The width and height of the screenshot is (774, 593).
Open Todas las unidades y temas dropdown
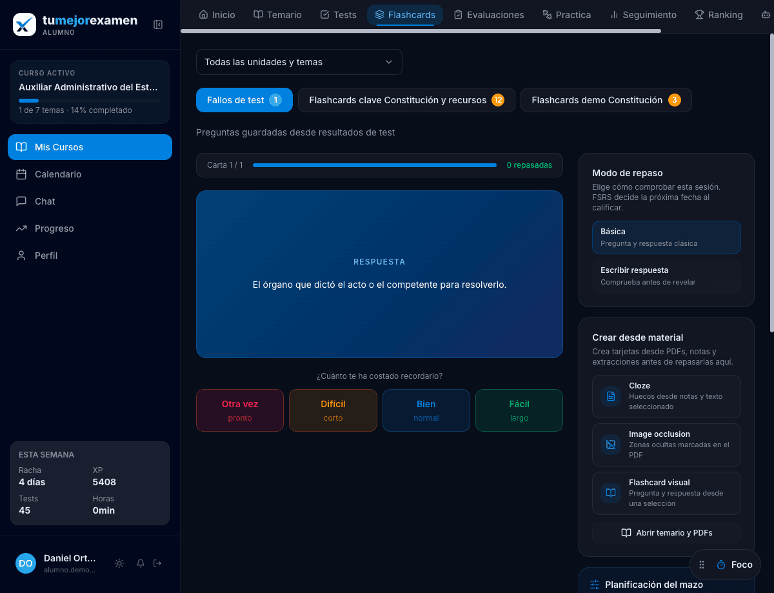(299, 62)
